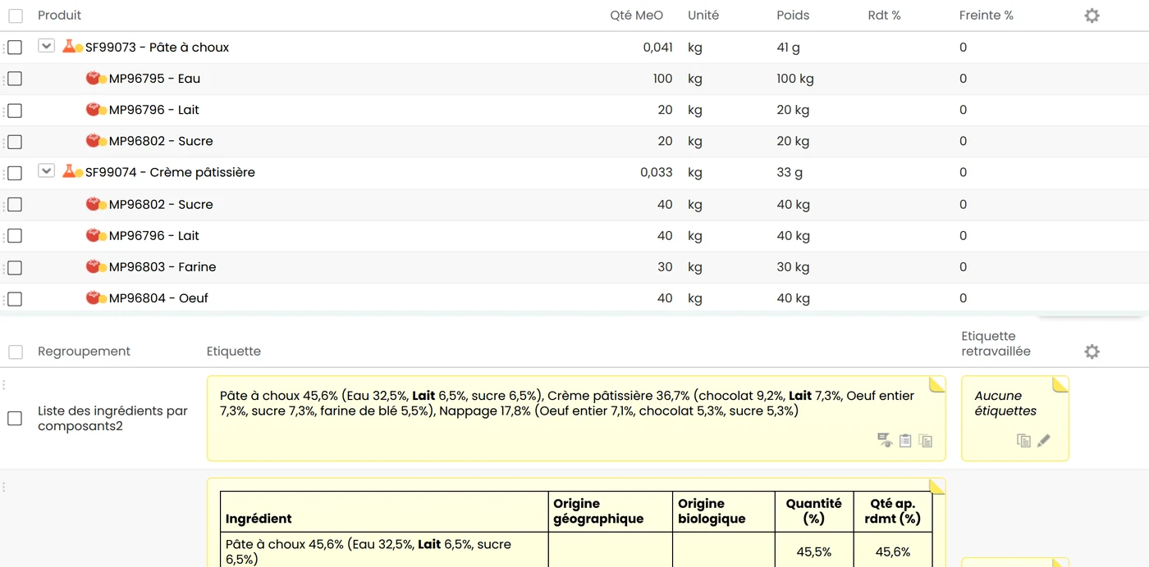
Task: Click the flask icon of Pâte à choux
Action: click(x=70, y=47)
